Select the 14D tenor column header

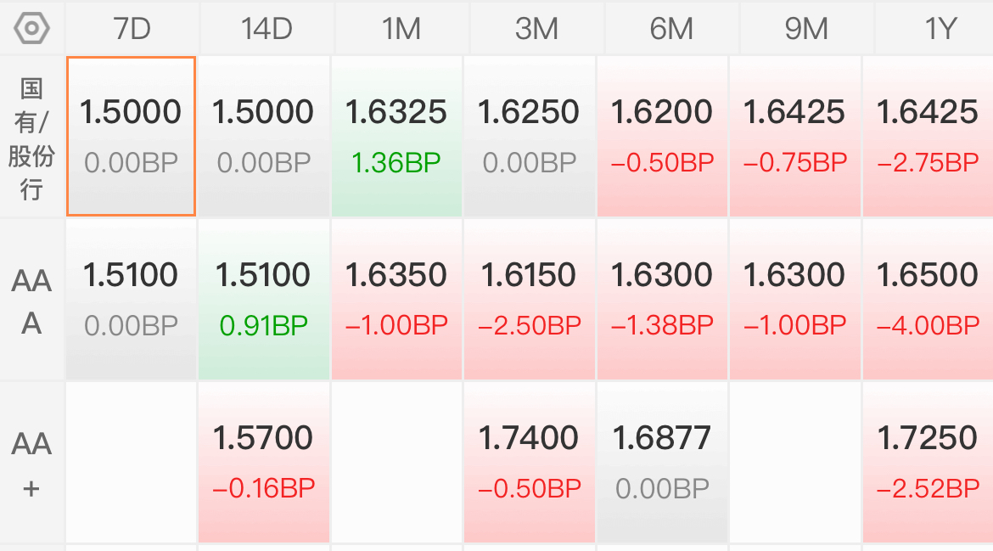267,29
